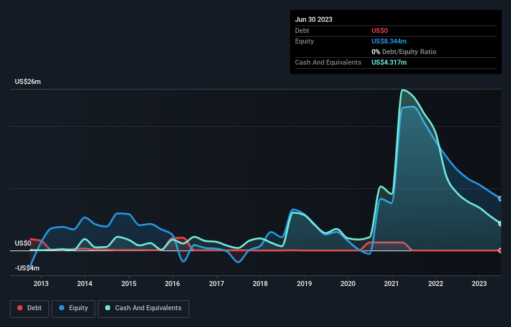
Task: Toggle Cash And Equivalents legend button
Action: [x=143, y=308]
